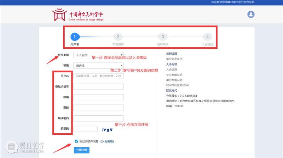This screenshot has height=158, width=283.
Task: Open the 如何找回登录密码? link
Action: click(178, 85)
